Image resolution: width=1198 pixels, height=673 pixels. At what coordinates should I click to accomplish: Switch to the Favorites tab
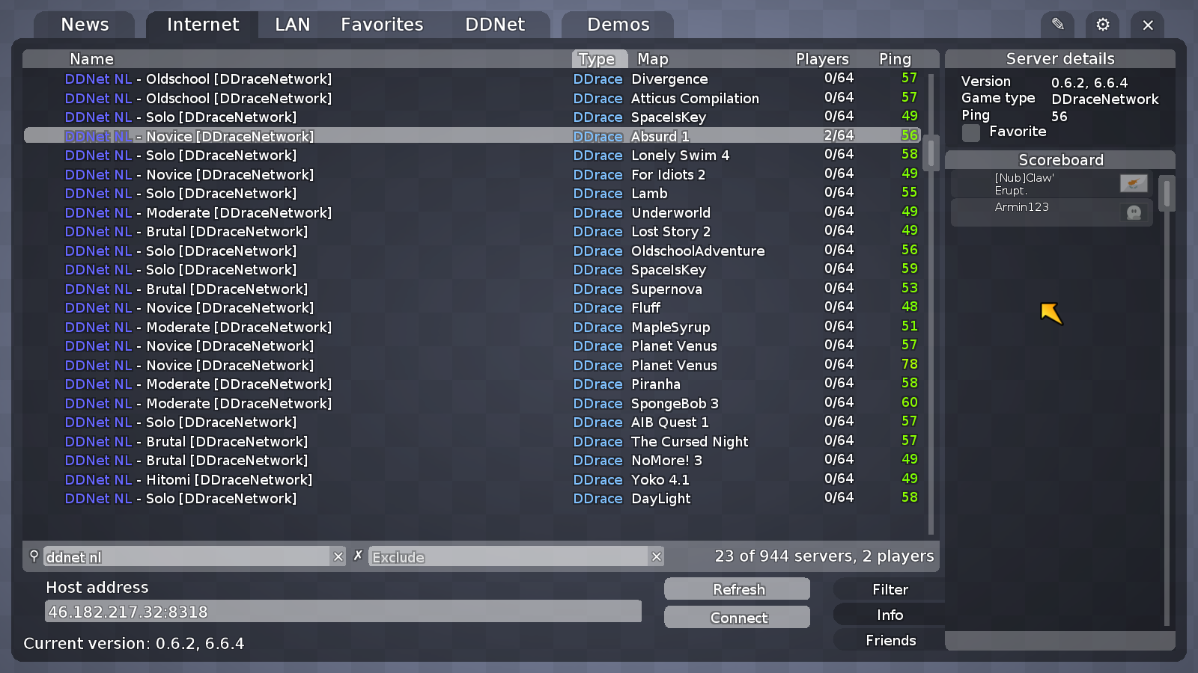point(382,24)
